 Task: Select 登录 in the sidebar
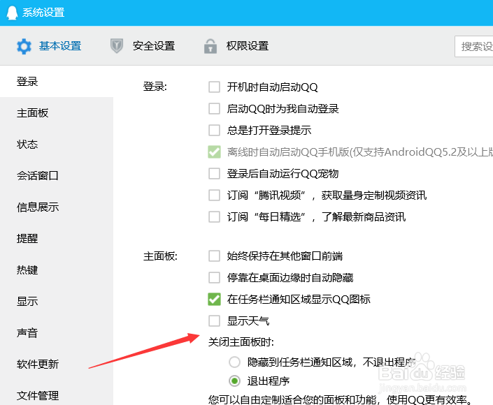pyautogui.click(x=57, y=82)
